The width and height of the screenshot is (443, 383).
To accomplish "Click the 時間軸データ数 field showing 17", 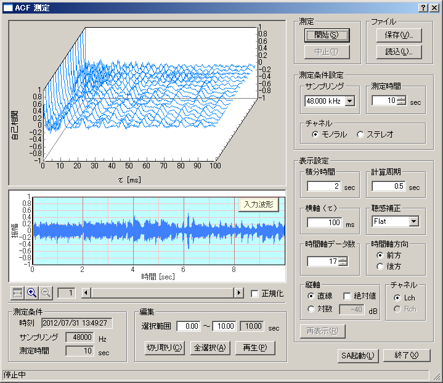I will point(323,262).
